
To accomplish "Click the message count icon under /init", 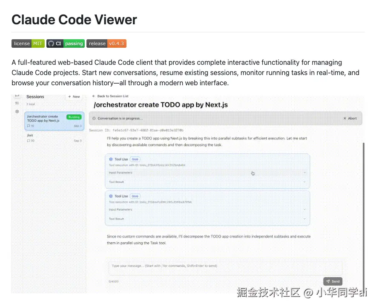I will tap(29, 141).
